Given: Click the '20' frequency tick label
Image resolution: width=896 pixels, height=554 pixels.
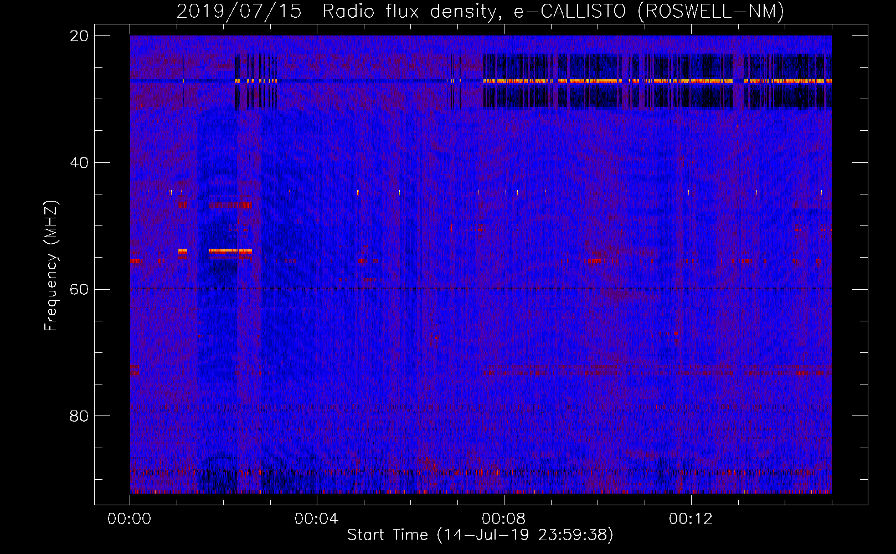Looking at the screenshot, I should [79, 36].
